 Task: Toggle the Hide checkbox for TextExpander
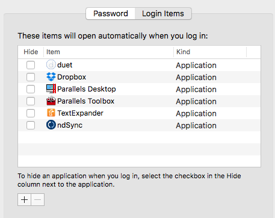[31, 113]
